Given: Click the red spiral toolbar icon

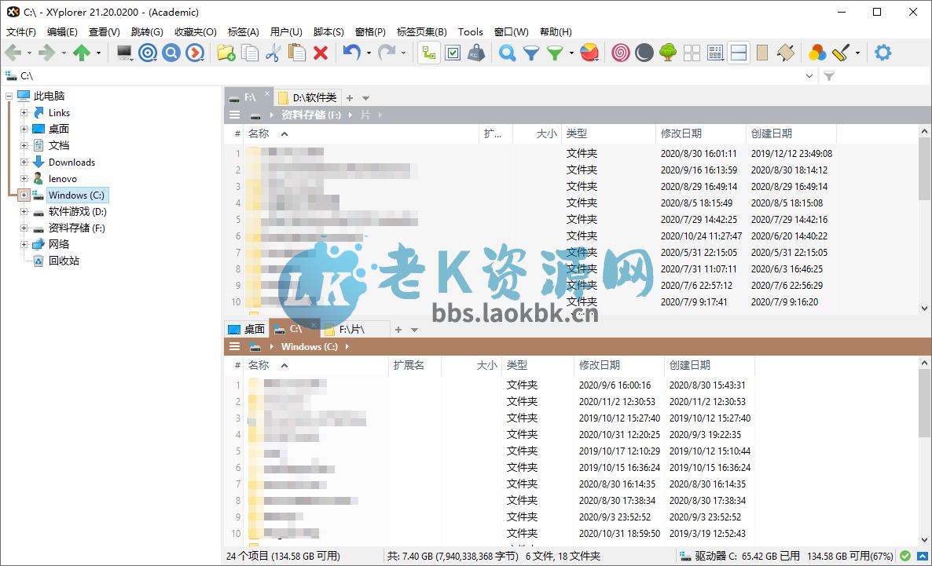Looking at the screenshot, I should pyautogui.click(x=621, y=53).
